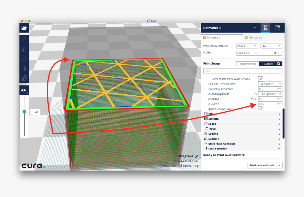Select the Mirror tool in left toolbar
304x197 pixels.
24,69
